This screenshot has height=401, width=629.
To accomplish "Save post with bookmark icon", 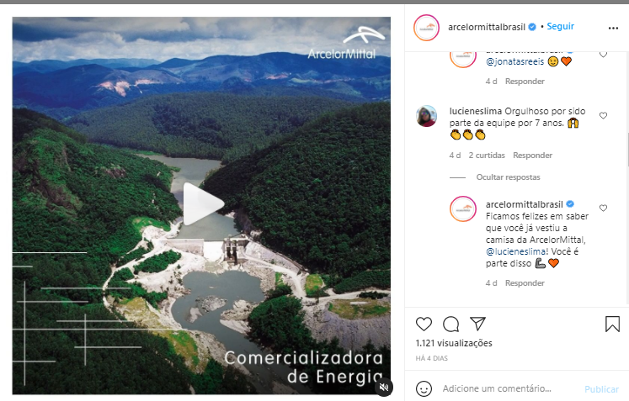I will tap(612, 324).
